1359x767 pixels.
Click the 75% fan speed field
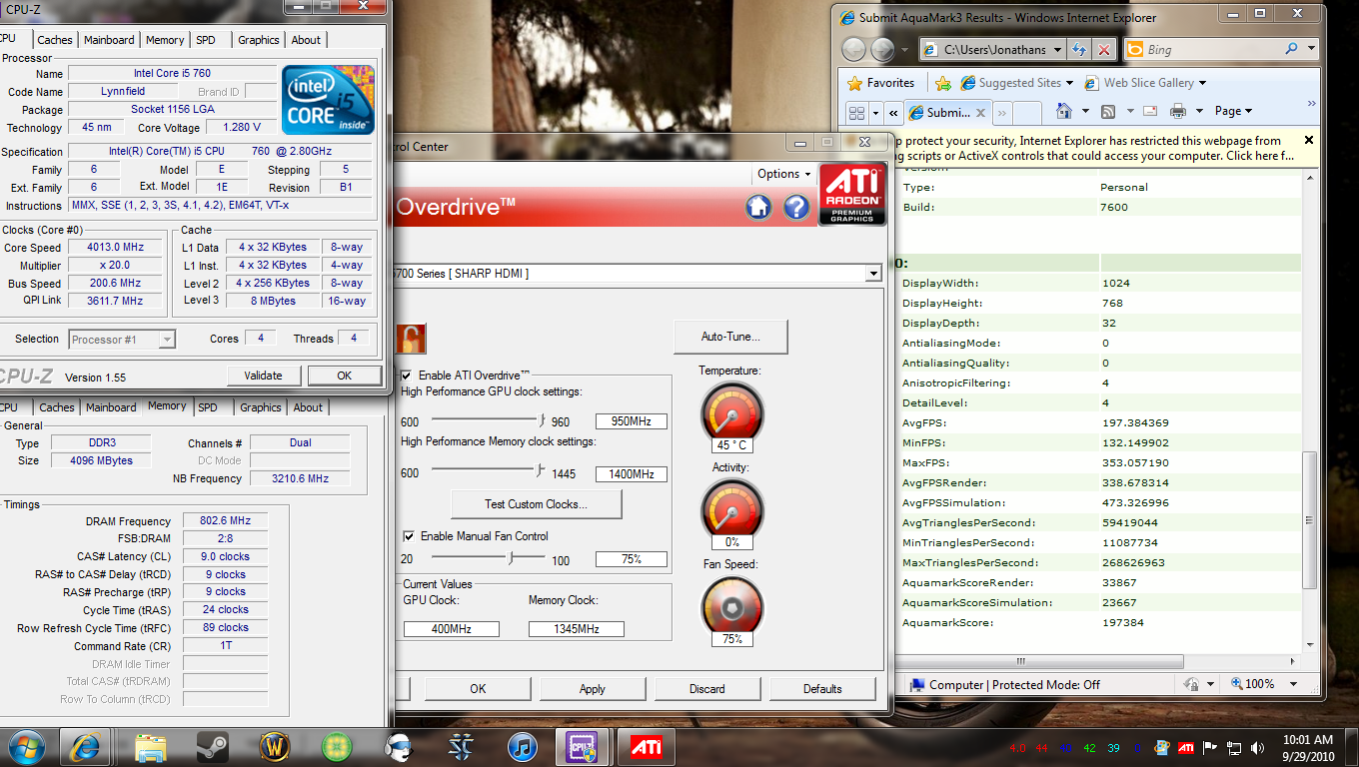(x=632, y=559)
